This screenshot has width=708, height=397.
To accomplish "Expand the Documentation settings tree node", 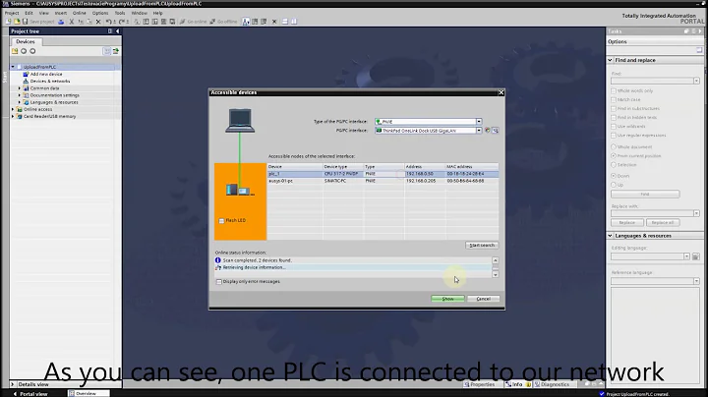I will pos(20,95).
